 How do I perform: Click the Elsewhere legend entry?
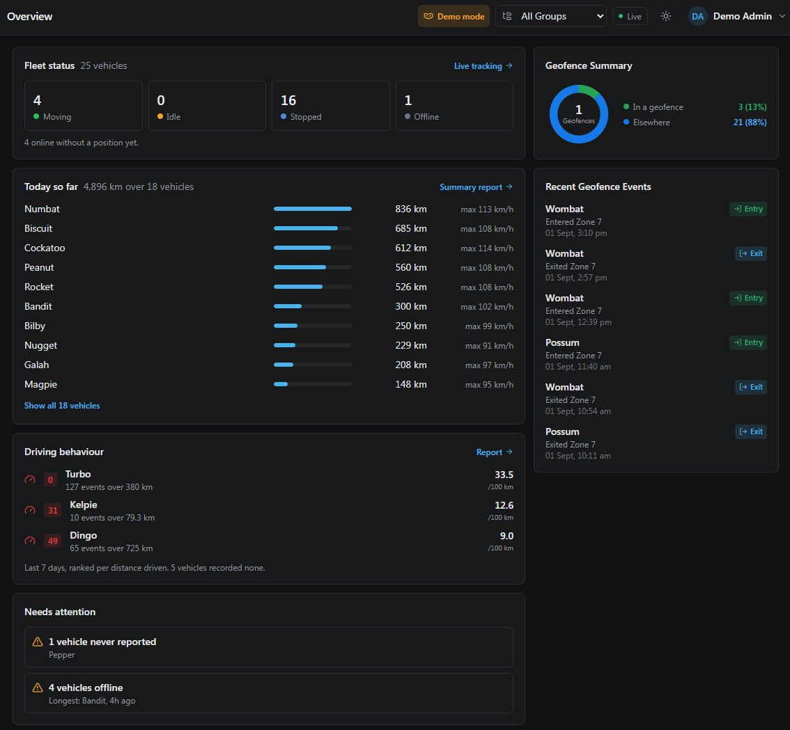[646, 122]
